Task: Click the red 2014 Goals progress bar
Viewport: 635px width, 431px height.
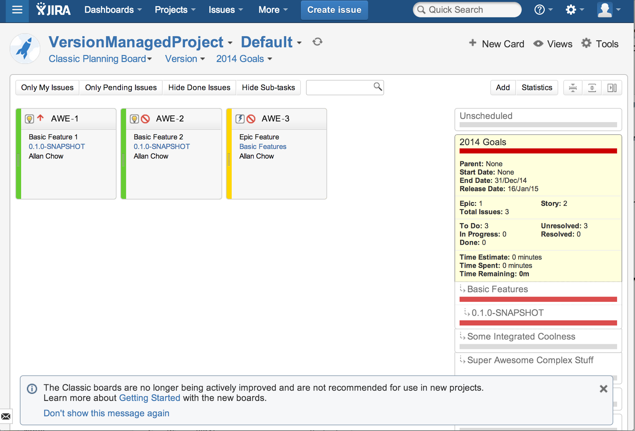Action: pyautogui.click(x=538, y=151)
